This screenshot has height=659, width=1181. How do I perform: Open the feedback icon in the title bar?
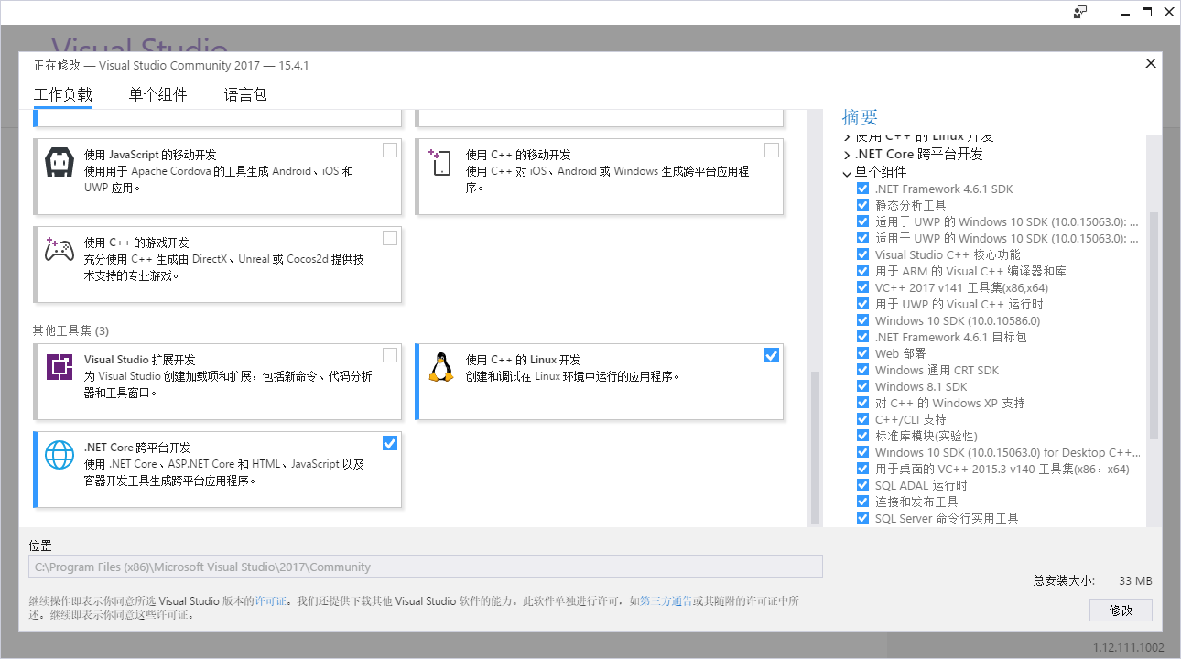[x=1080, y=12]
